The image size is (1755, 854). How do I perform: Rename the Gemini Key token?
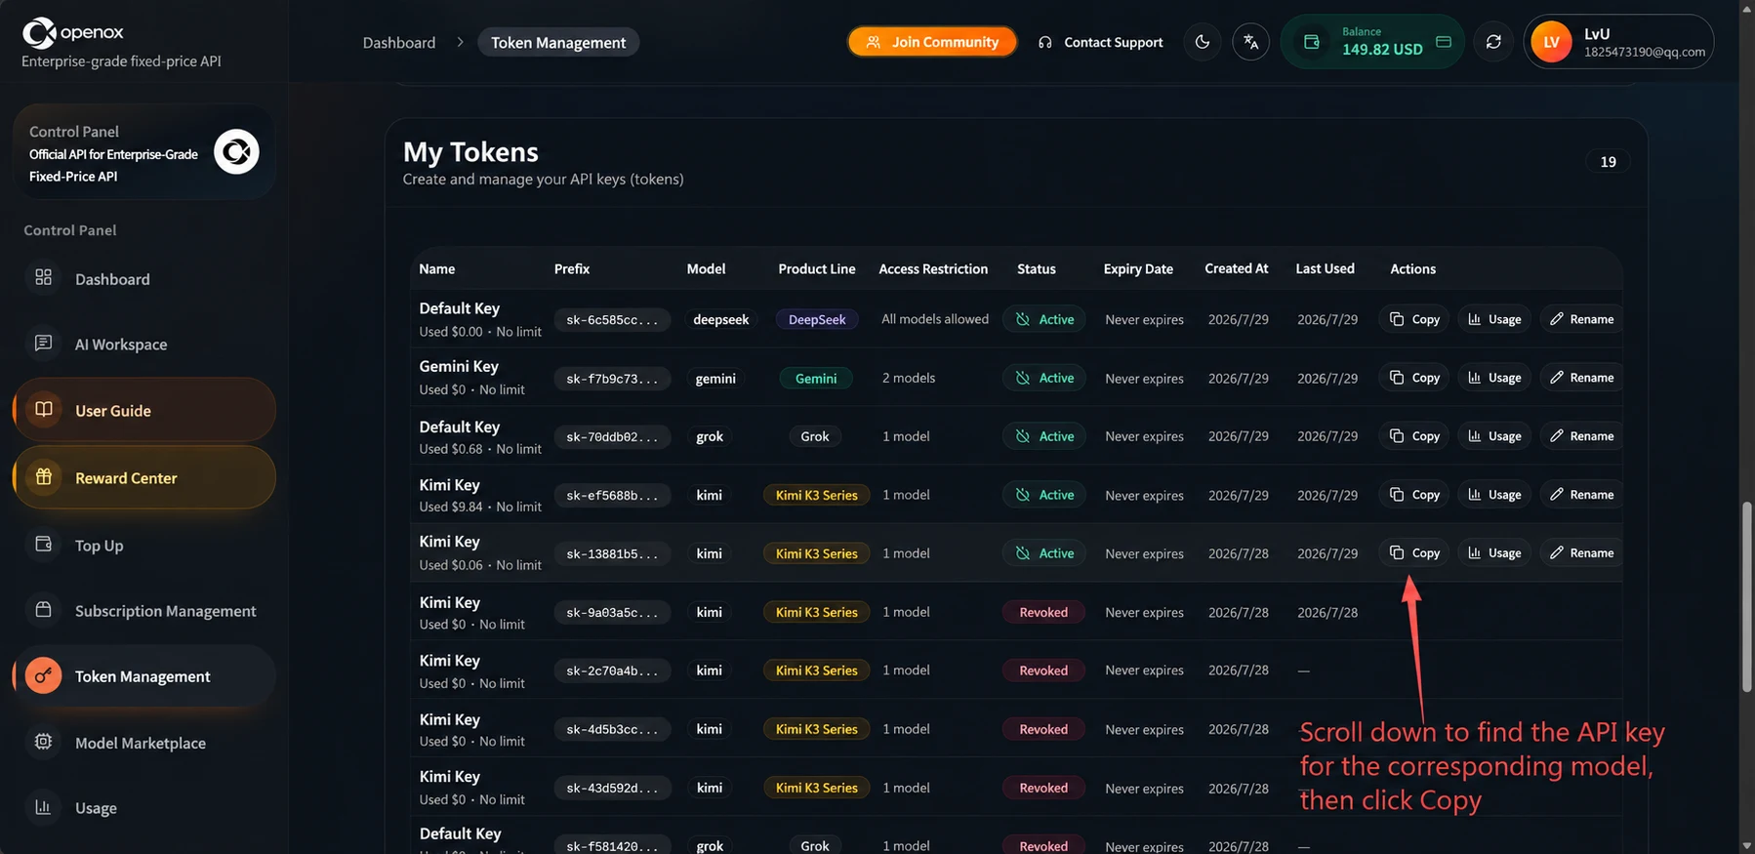[1581, 378]
